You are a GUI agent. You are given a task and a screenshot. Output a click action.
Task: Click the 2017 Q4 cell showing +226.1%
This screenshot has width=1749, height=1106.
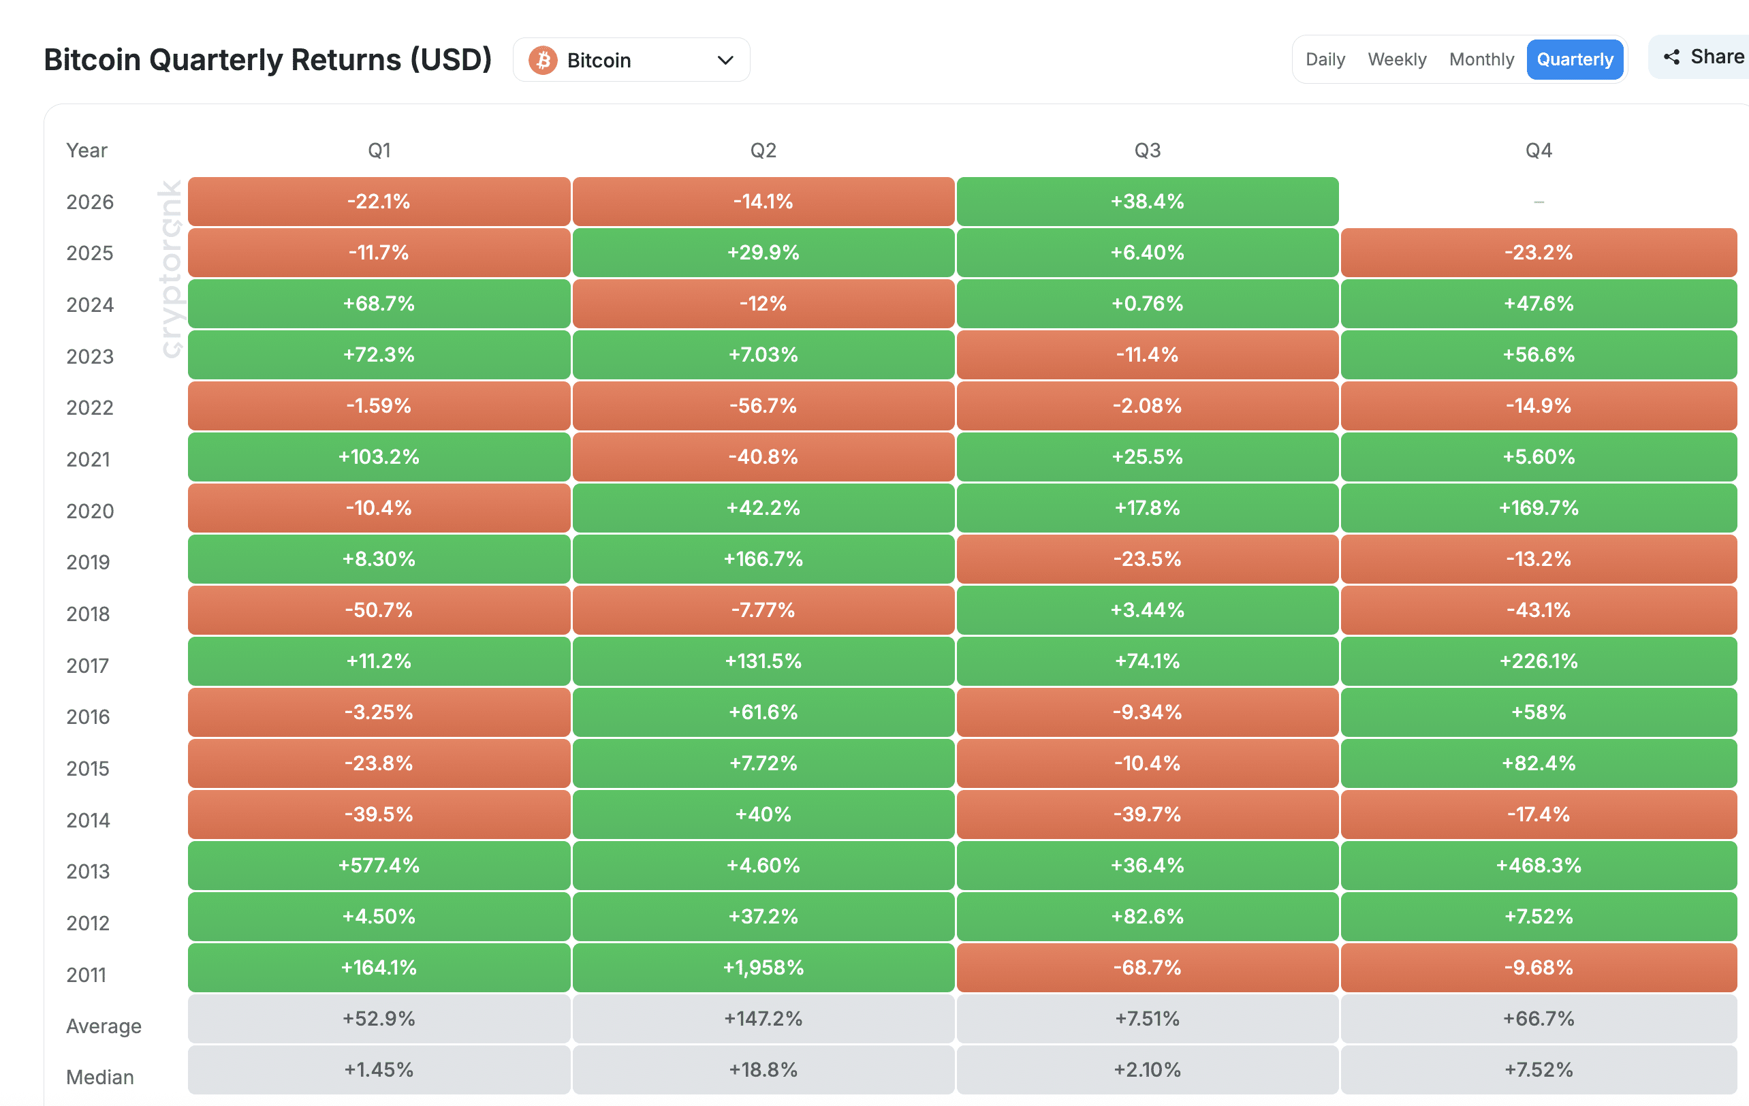point(1539,661)
